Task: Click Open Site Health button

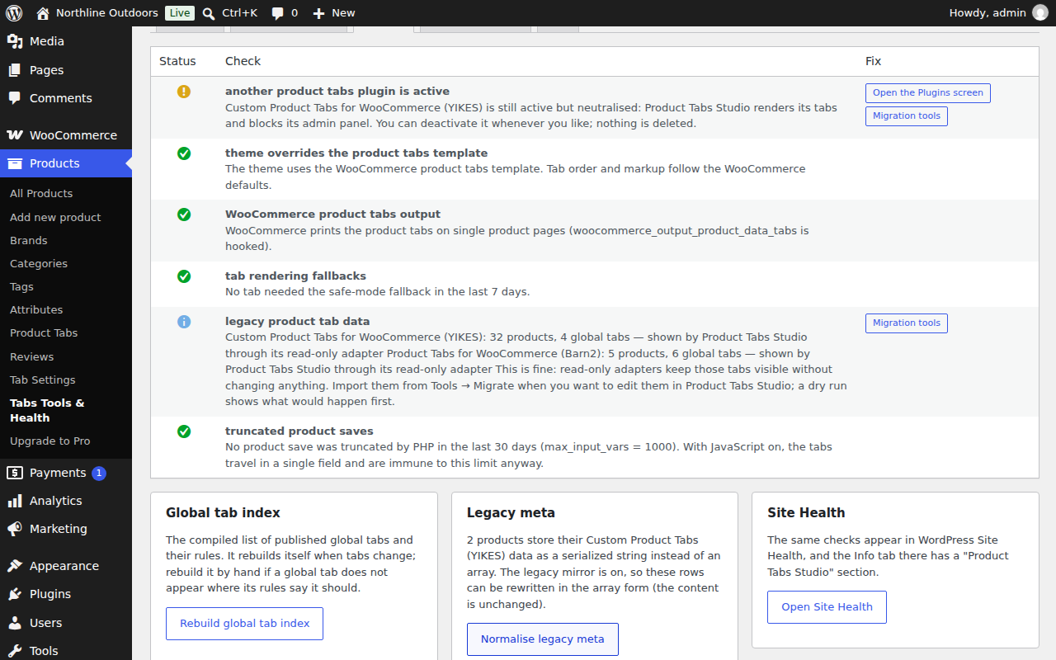Action: [x=827, y=607]
